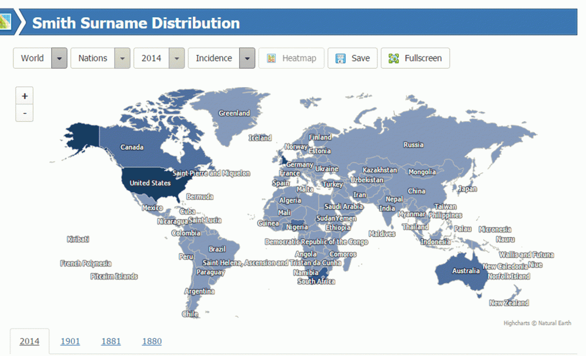Click the Fullscreen expand icon

click(393, 58)
